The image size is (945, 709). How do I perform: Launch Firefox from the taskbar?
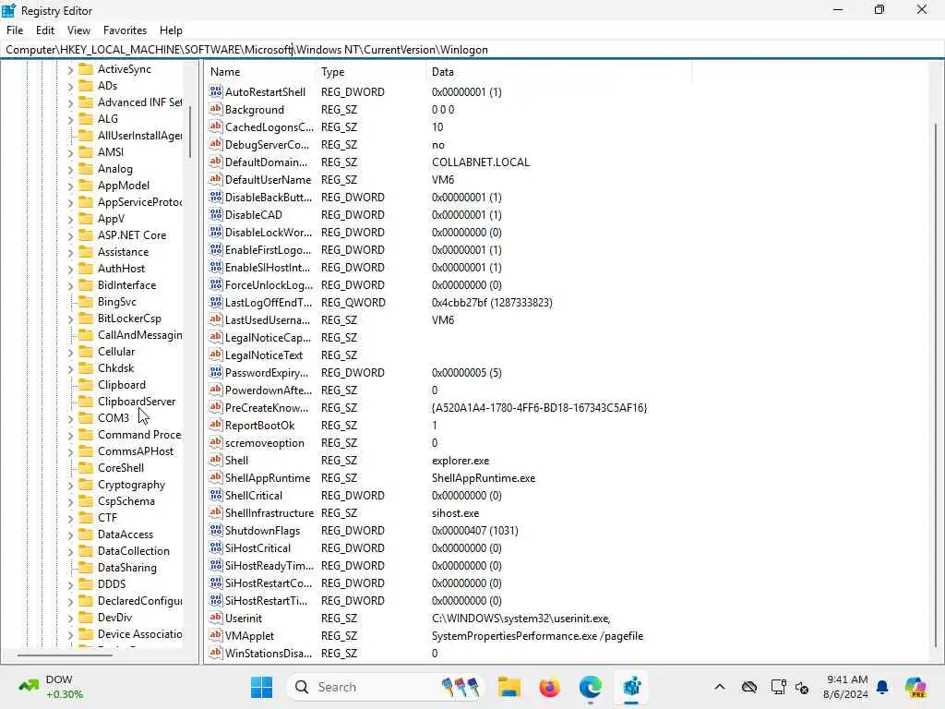coord(550,687)
